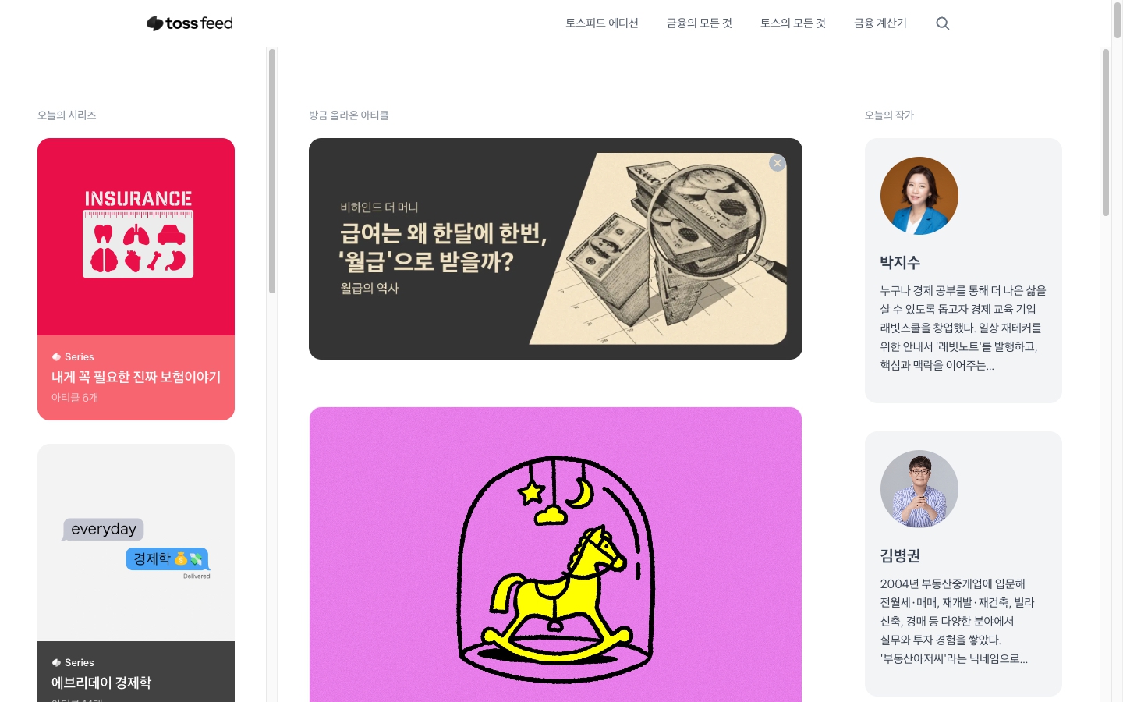Open the 에브리데이 경제학 series

click(101, 682)
